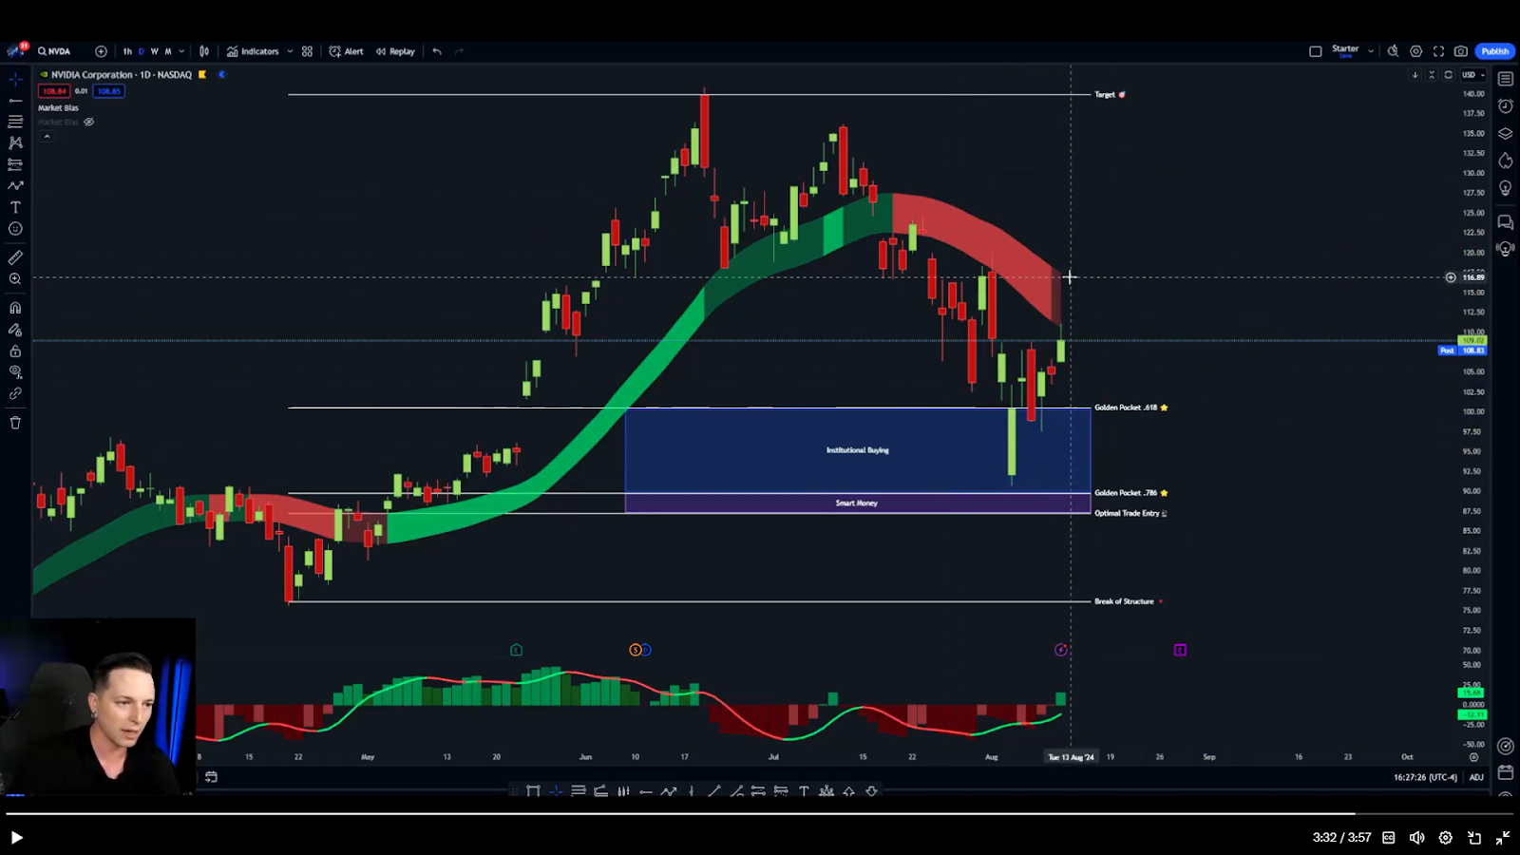Expand the timeframe dropdown chevron

click(x=180, y=51)
